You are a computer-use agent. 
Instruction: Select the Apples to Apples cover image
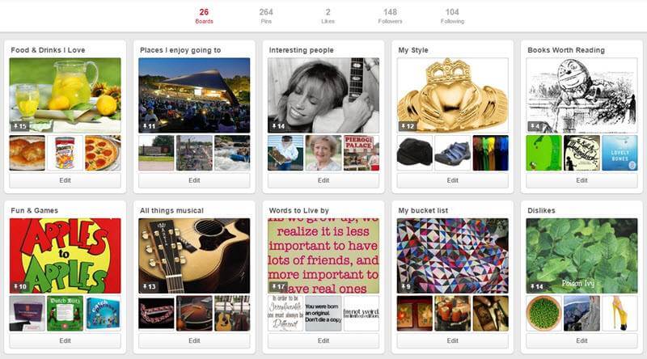[66, 256]
